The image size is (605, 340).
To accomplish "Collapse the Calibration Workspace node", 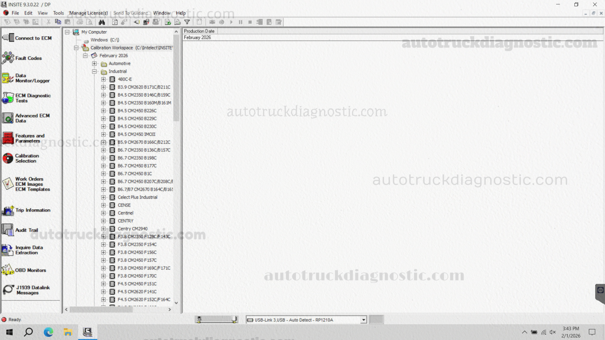I will (x=76, y=48).
